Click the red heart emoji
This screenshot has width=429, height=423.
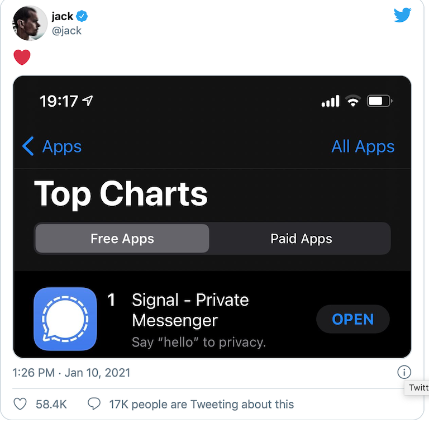[x=22, y=57]
